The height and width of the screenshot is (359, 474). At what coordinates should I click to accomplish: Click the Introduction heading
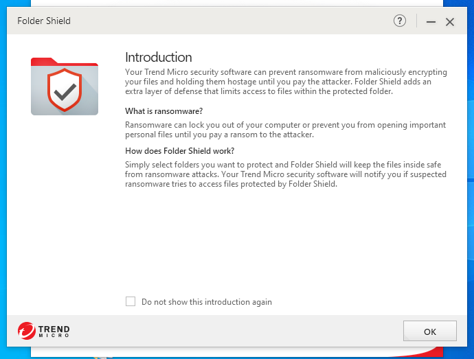pos(159,57)
